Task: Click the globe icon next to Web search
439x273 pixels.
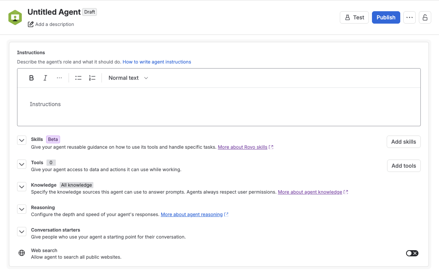Action: pyautogui.click(x=22, y=253)
